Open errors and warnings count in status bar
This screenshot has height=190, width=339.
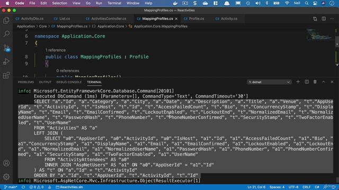coord(37,187)
